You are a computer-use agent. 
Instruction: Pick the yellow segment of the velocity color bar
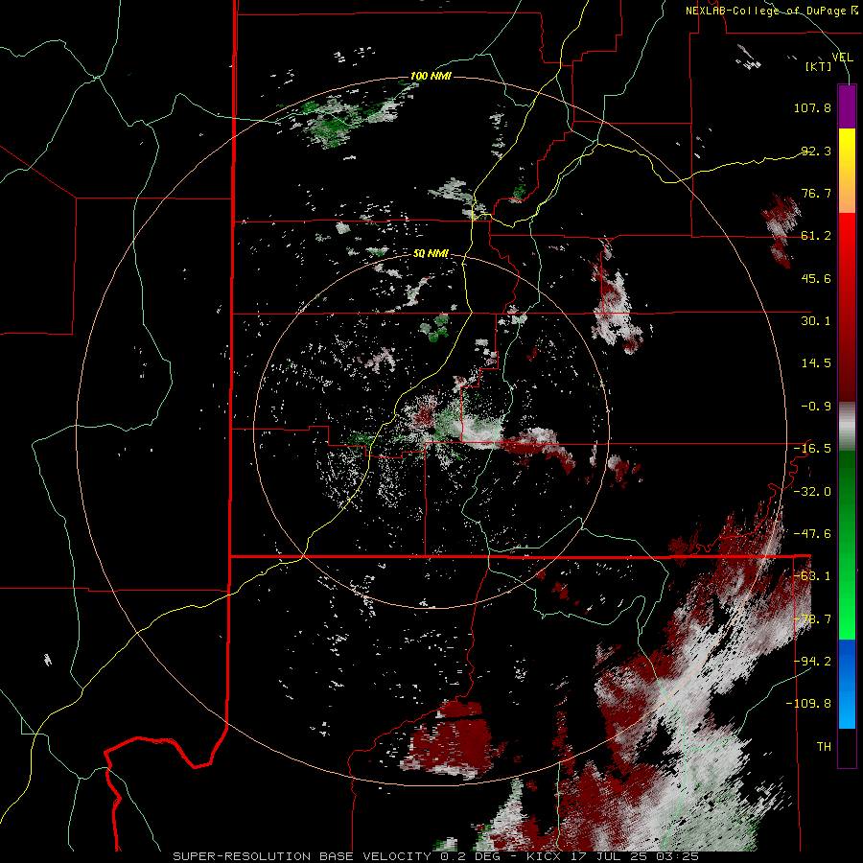tap(847, 159)
